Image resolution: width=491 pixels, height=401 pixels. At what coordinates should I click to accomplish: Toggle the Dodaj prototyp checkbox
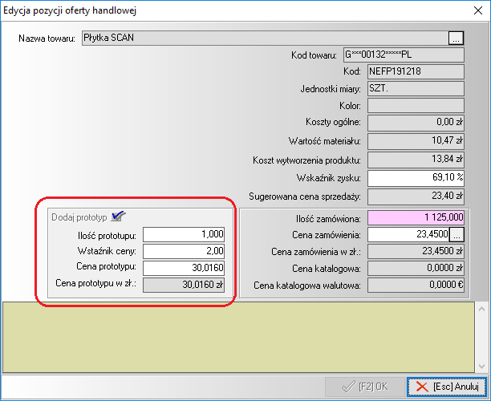click(x=119, y=216)
